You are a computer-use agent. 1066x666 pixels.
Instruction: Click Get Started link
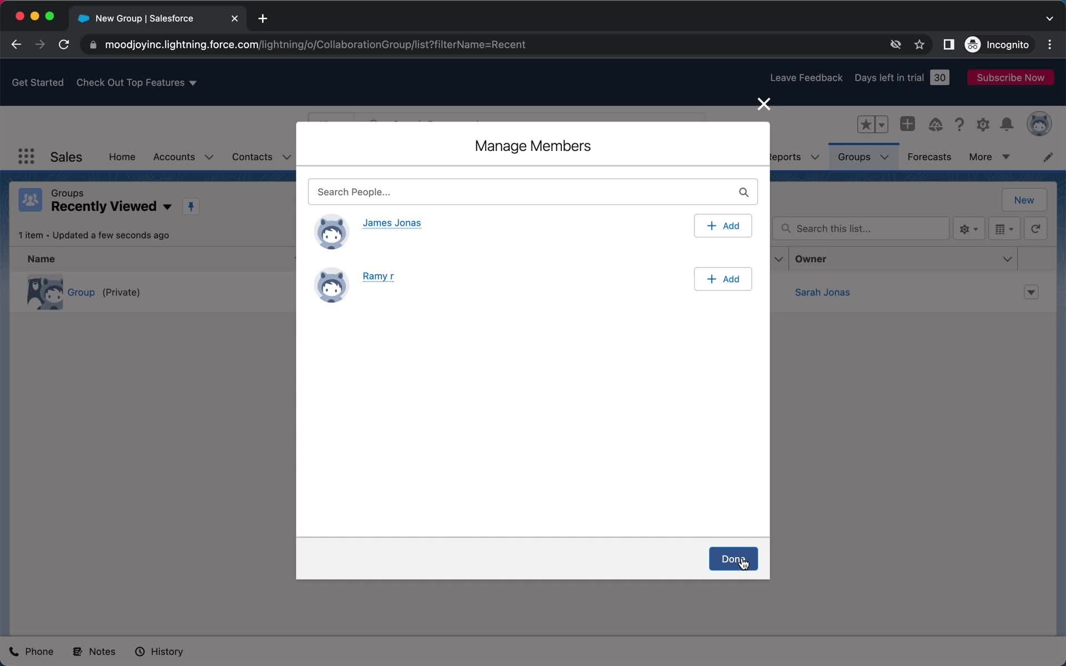(x=38, y=83)
